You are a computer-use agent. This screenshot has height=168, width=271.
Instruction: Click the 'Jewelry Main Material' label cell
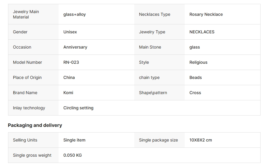[26, 14]
